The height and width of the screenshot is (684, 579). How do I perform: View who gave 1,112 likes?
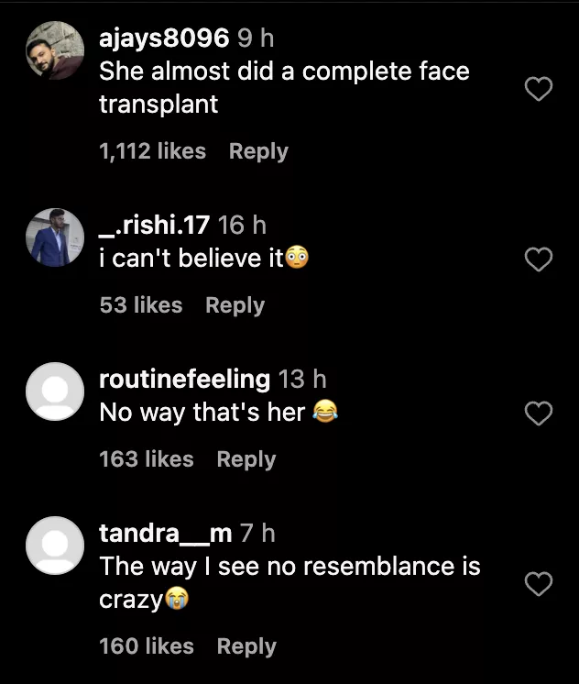click(152, 151)
